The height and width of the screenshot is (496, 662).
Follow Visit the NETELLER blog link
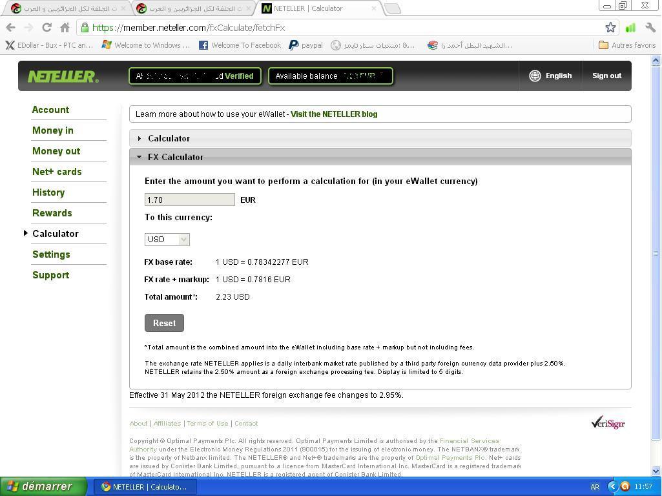point(334,114)
